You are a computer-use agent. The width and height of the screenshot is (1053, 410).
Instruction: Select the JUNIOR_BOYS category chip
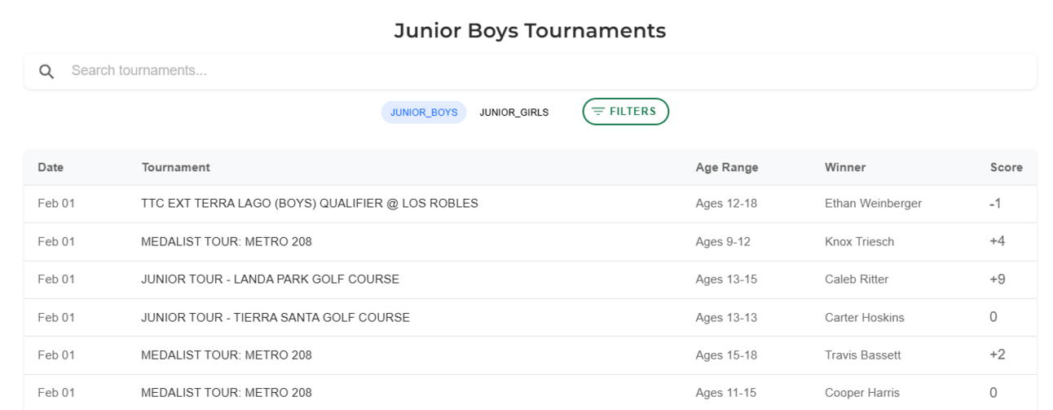pos(424,112)
